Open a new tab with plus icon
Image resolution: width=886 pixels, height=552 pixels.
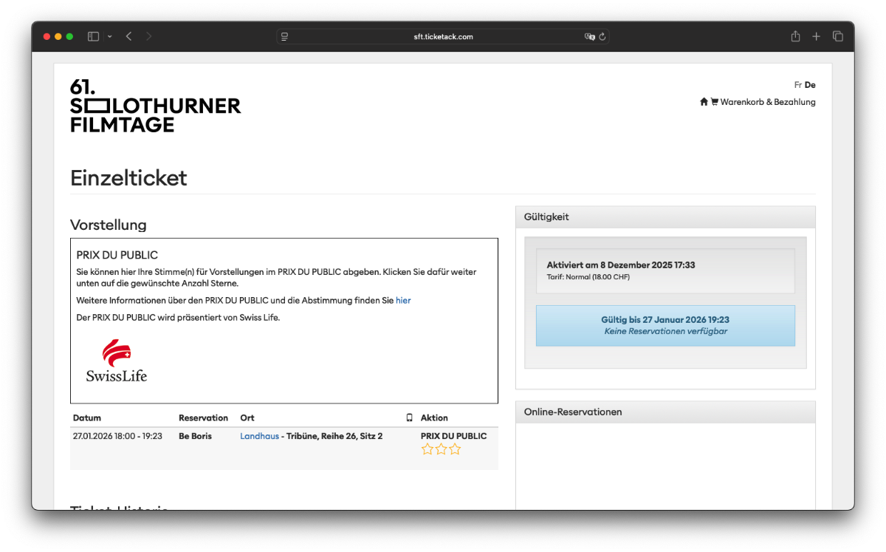coord(817,36)
